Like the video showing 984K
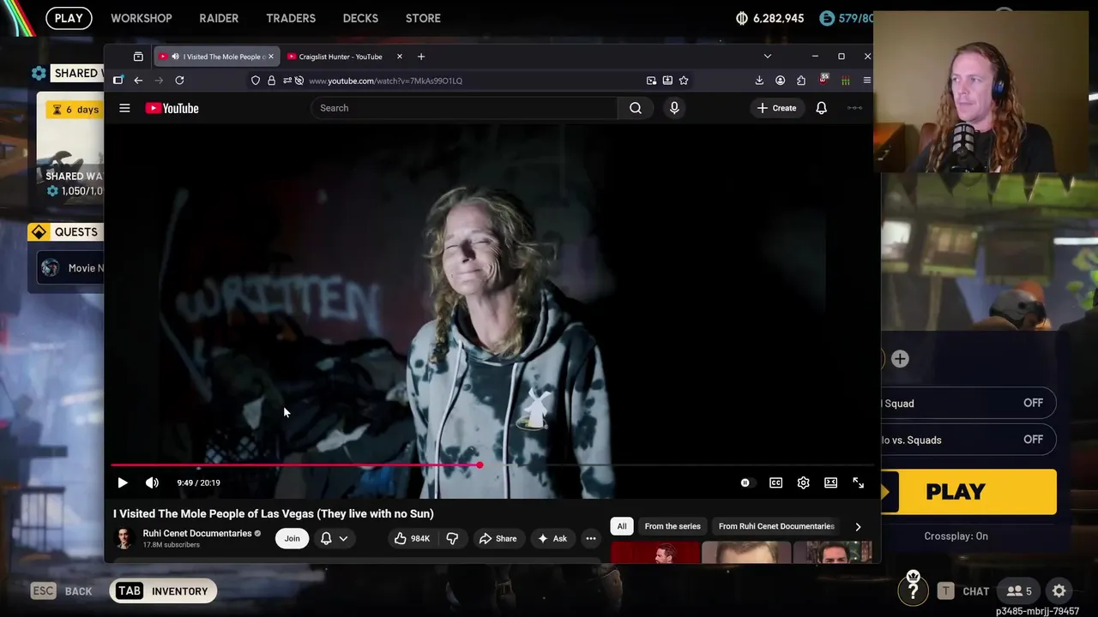1098x617 pixels. (412, 538)
